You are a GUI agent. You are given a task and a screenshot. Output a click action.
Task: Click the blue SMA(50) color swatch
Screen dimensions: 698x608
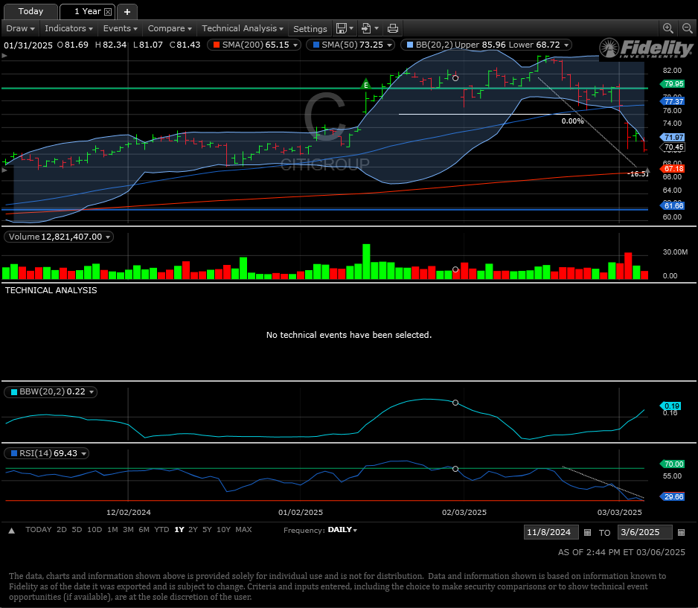click(x=316, y=45)
